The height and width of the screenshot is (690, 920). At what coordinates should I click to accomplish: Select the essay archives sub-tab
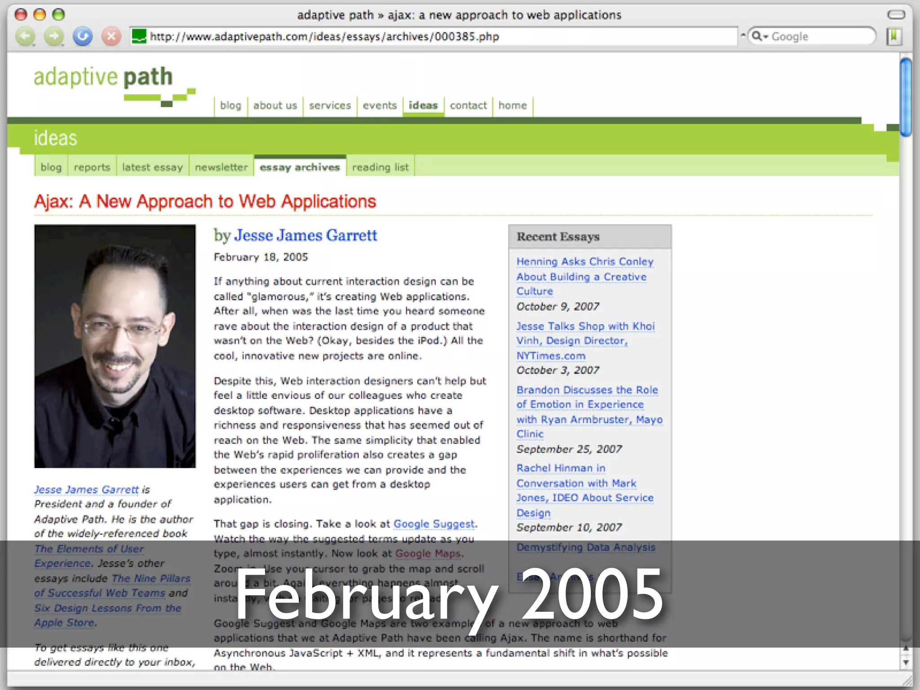click(x=300, y=167)
